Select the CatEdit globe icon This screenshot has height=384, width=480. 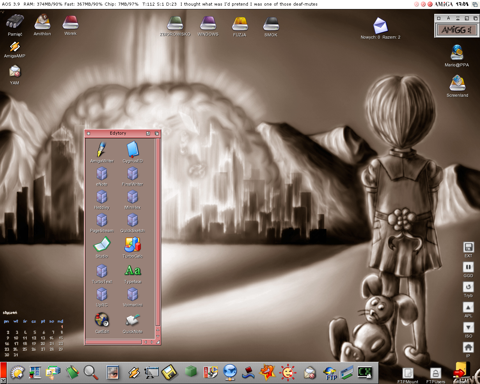[x=102, y=320]
